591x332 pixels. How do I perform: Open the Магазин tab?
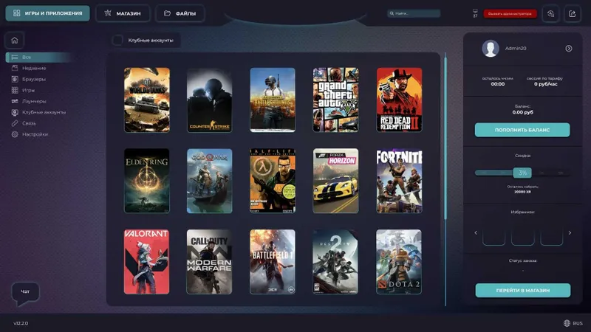point(123,13)
